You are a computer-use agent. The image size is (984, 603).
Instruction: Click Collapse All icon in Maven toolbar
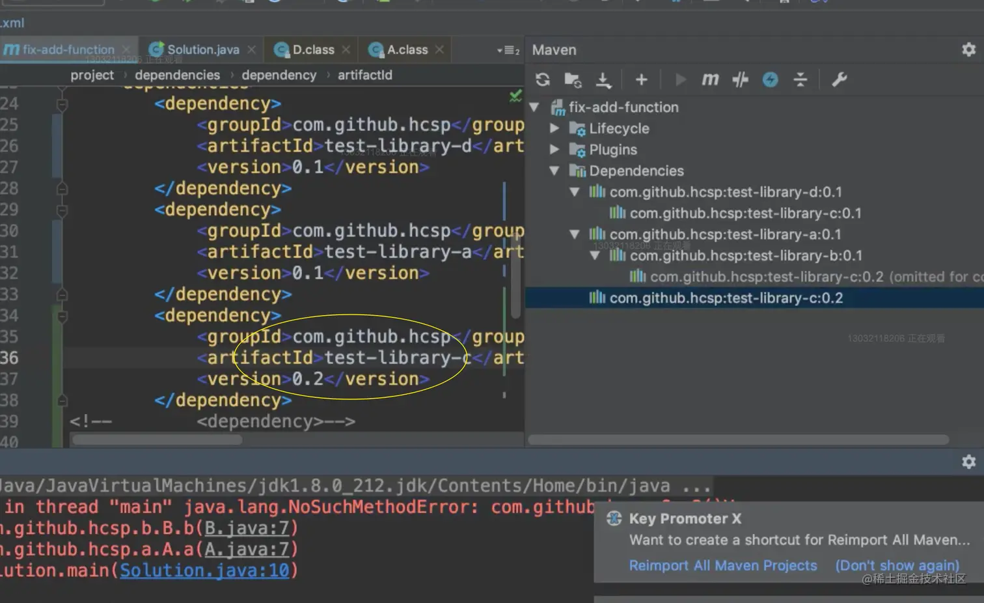(x=800, y=79)
